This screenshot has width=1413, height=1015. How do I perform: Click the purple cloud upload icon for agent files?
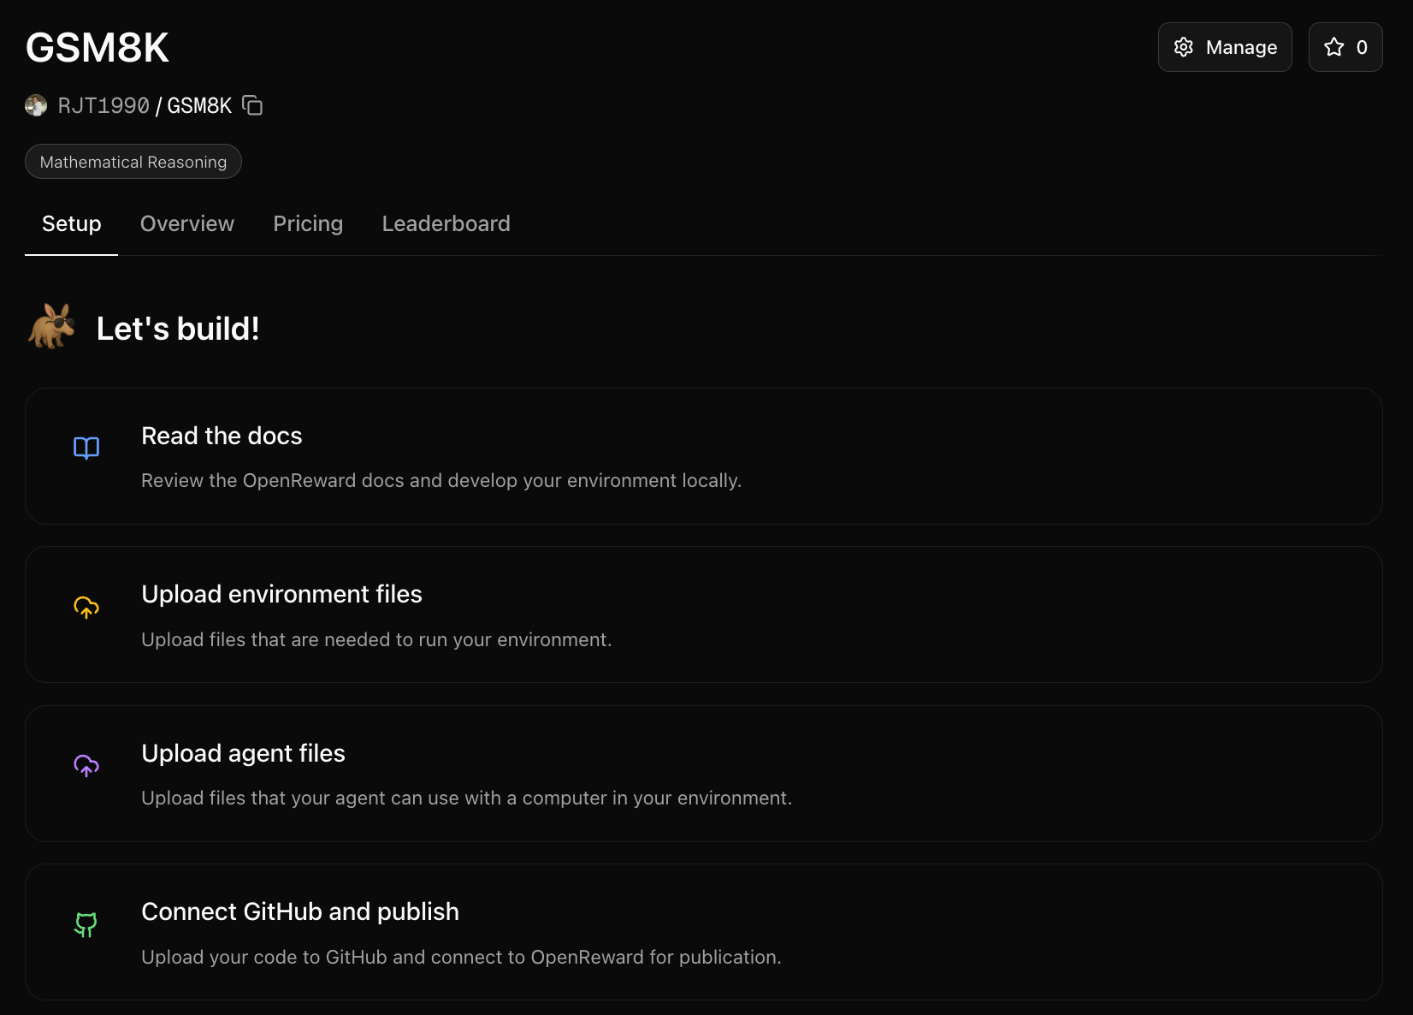(x=86, y=766)
